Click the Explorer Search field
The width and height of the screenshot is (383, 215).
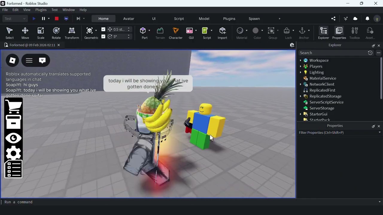tap(333, 53)
